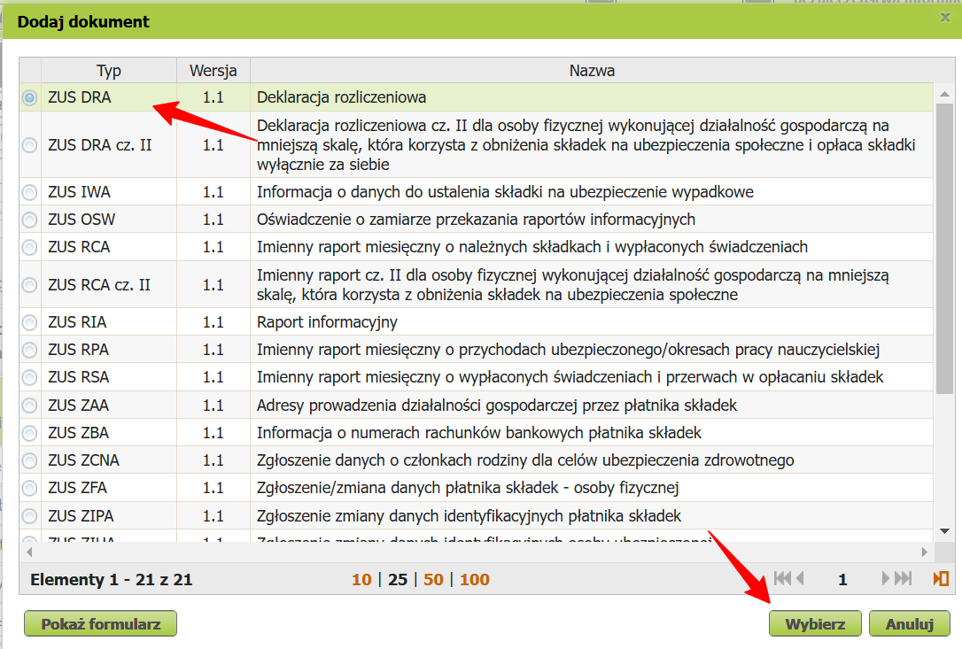
Task: Click the orange icon right of last-page arrow
Action: pos(941,578)
